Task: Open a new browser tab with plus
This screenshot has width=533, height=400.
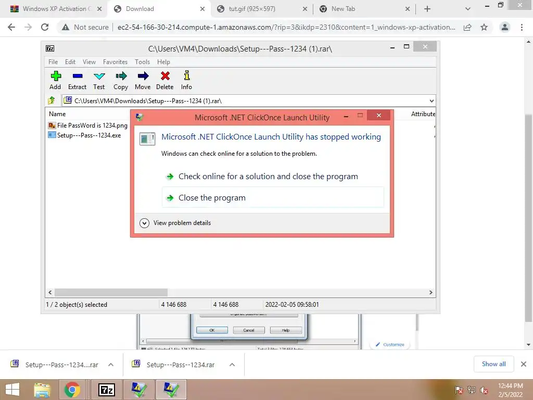Action: 427,9
